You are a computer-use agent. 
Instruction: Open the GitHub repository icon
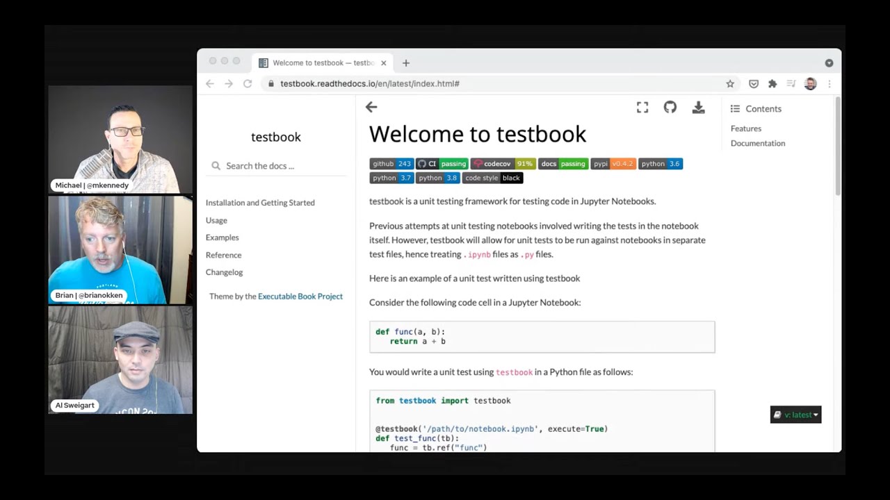(670, 107)
